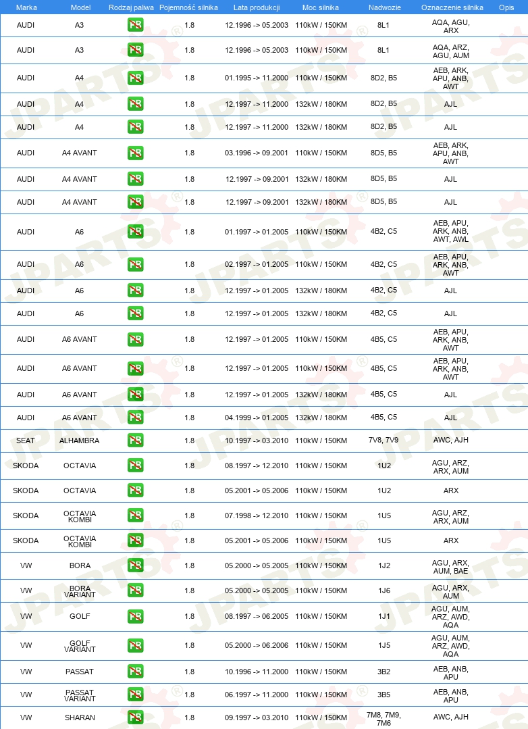Click petrol icon in SEAT Alhambra row

pos(135,441)
